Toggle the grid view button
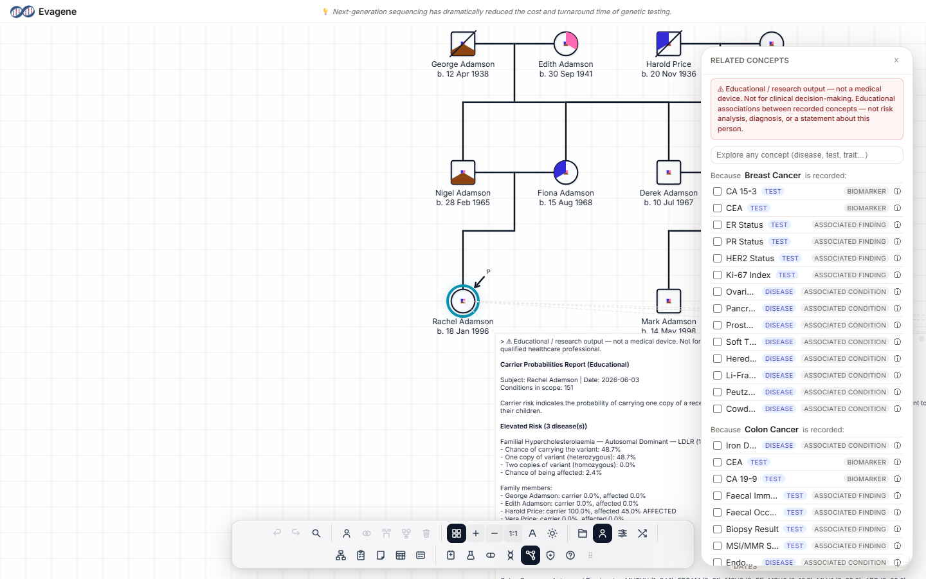 457,533
